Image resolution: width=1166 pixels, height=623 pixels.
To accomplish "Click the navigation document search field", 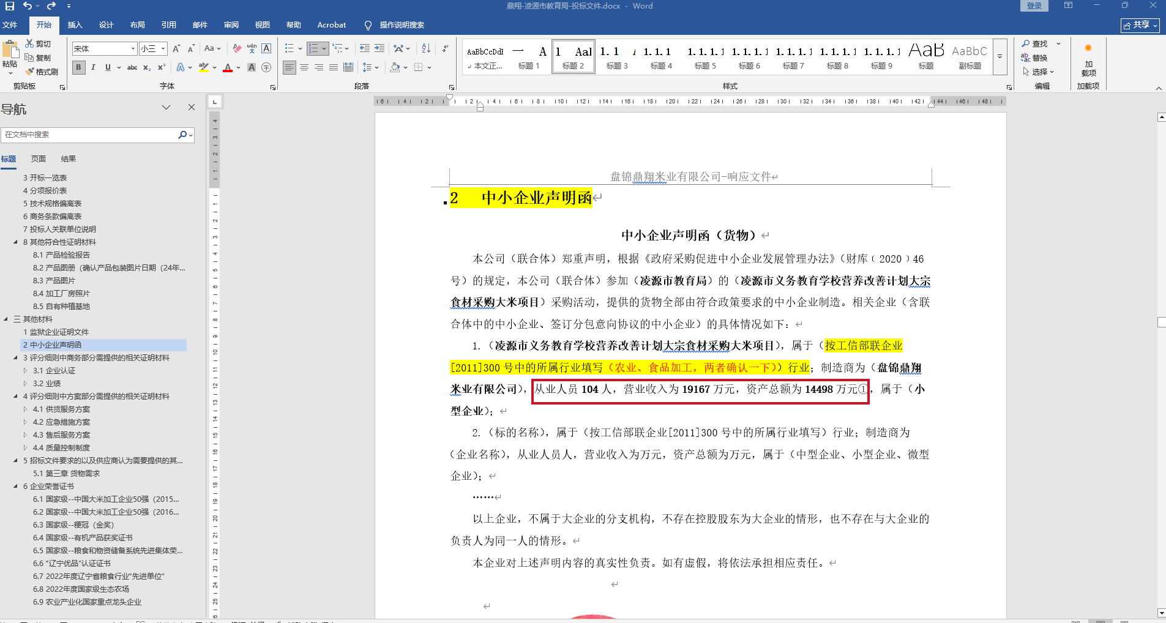I will pos(90,135).
